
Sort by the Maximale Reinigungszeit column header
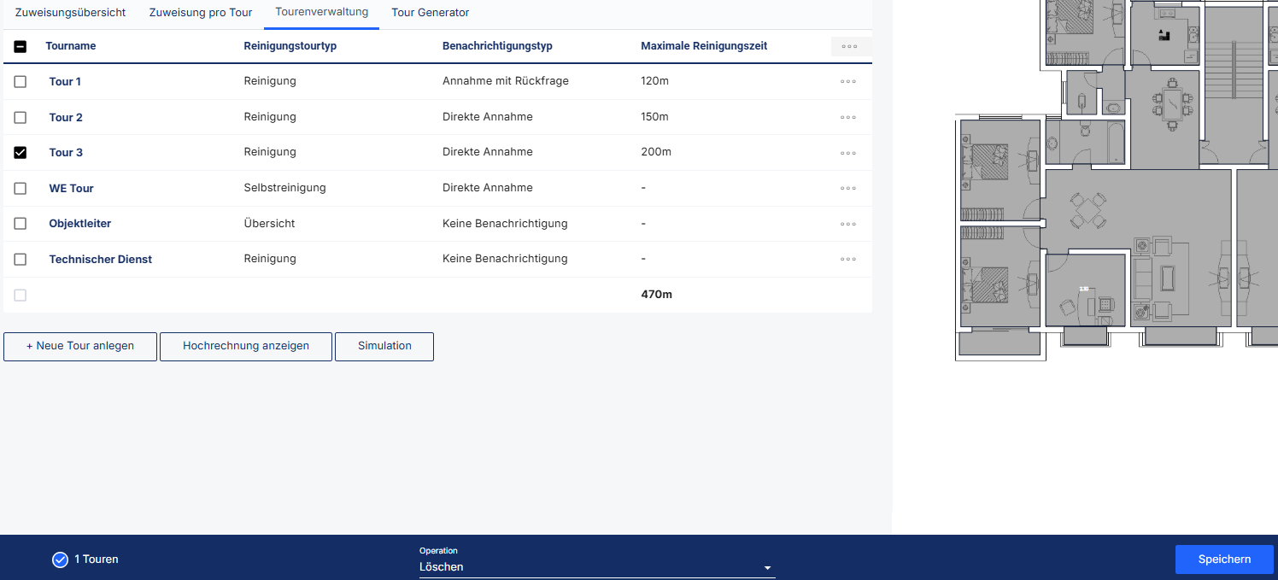pos(704,46)
